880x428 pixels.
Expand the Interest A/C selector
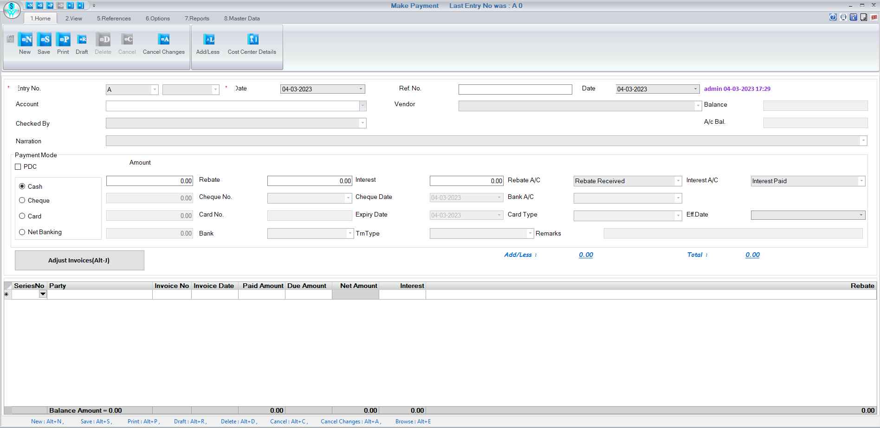pyautogui.click(x=861, y=181)
